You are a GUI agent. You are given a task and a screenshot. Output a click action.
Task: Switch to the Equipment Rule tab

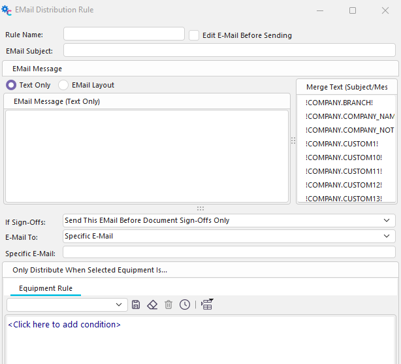tap(46, 288)
